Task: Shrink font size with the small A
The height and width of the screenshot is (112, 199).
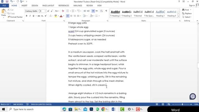Action: [52, 11]
